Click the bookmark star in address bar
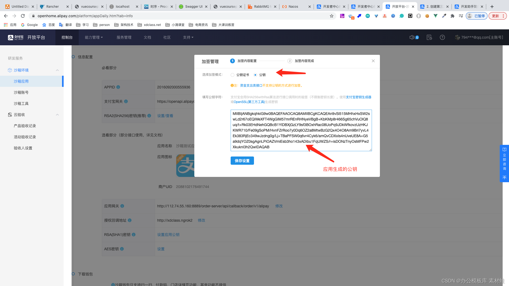The image size is (509, 286). pyautogui.click(x=331, y=16)
